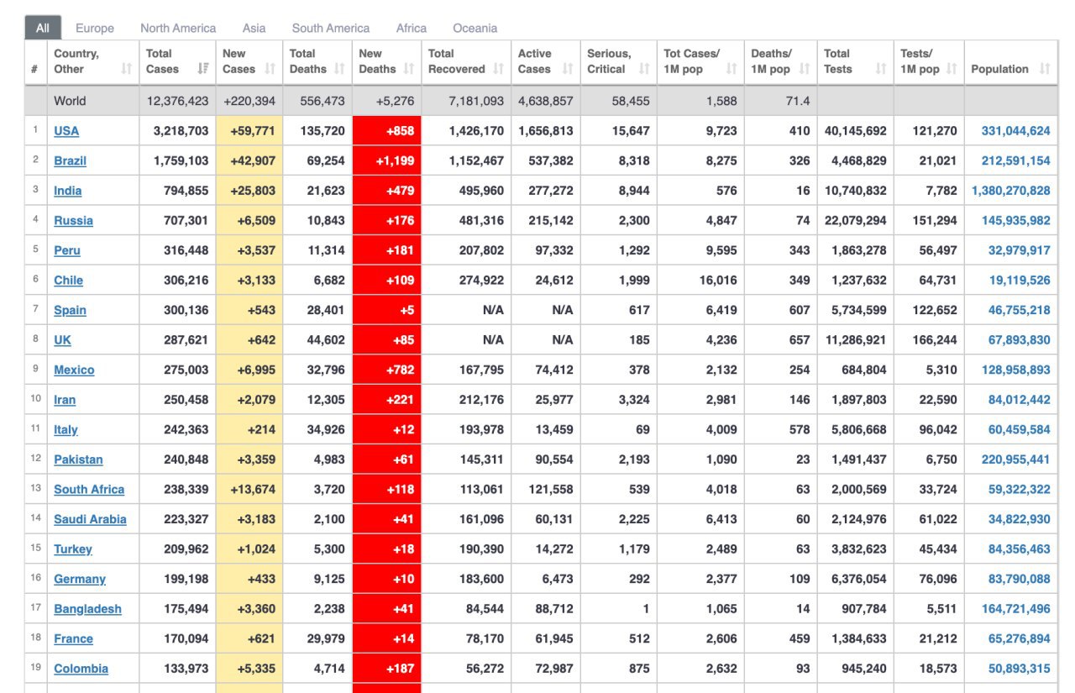Open the Italy country link
The height and width of the screenshot is (693, 1075).
tap(66, 430)
